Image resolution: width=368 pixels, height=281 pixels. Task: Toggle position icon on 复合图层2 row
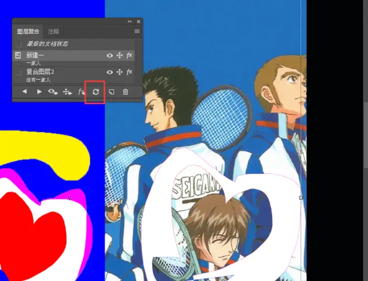pyautogui.click(x=119, y=72)
